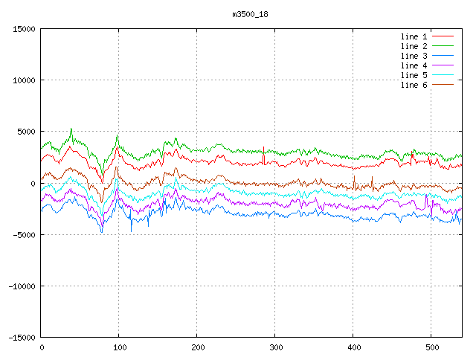The image size is (476, 357).
Task: Click the -15000 y-axis tick label
Action: point(21,337)
